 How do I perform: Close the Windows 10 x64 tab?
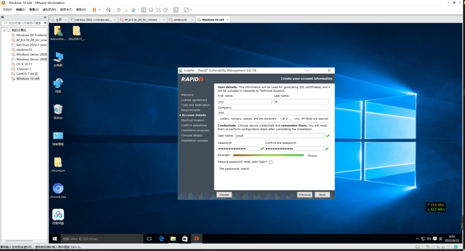(x=227, y=20)
